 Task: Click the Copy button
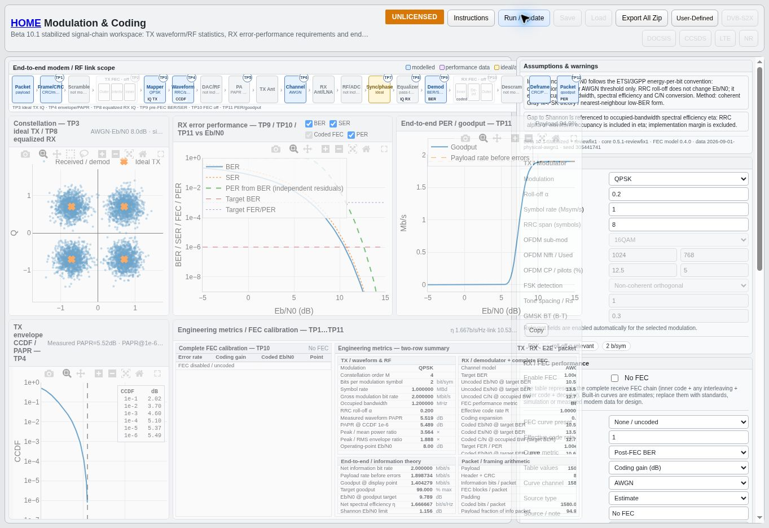coord(537,330)
